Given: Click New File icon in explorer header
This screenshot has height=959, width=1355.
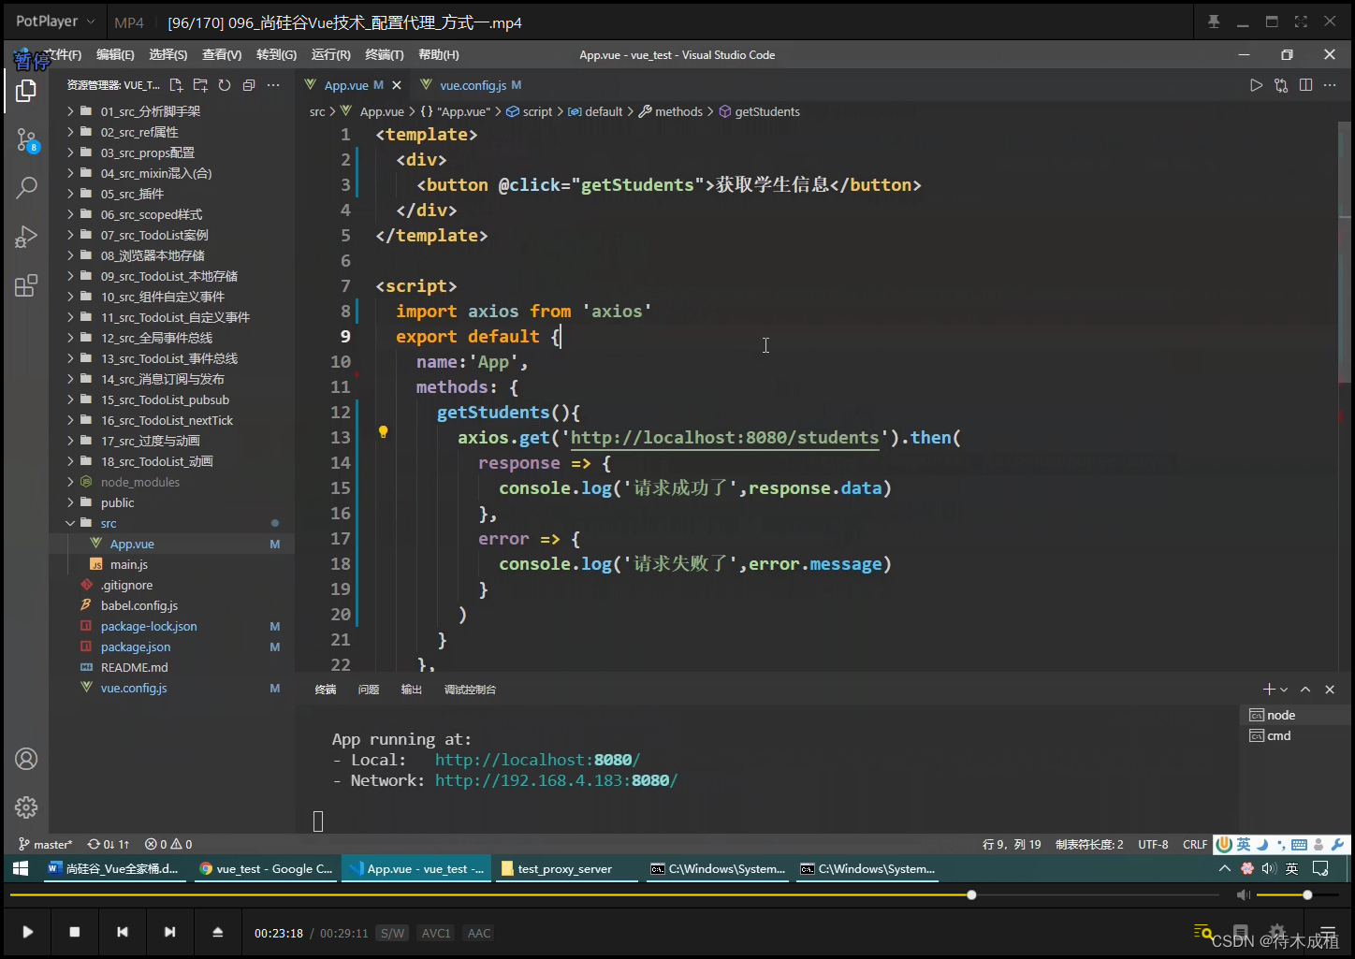Looking at the screenshot, I should 176,85.
